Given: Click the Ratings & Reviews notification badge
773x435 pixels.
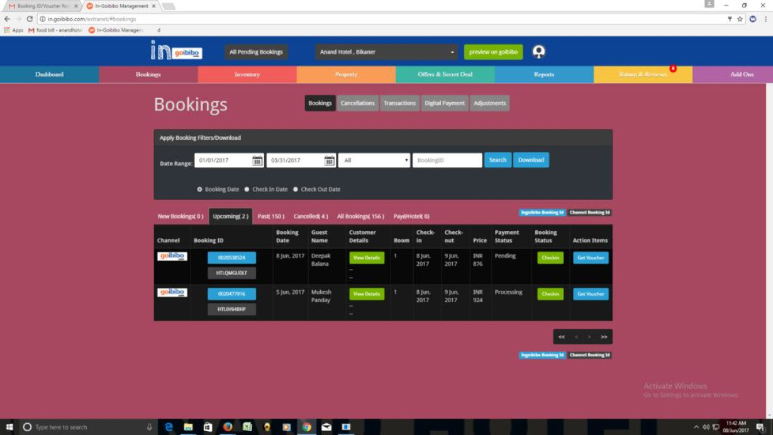Looking at the screenshot, I should (x=672, y=69).
